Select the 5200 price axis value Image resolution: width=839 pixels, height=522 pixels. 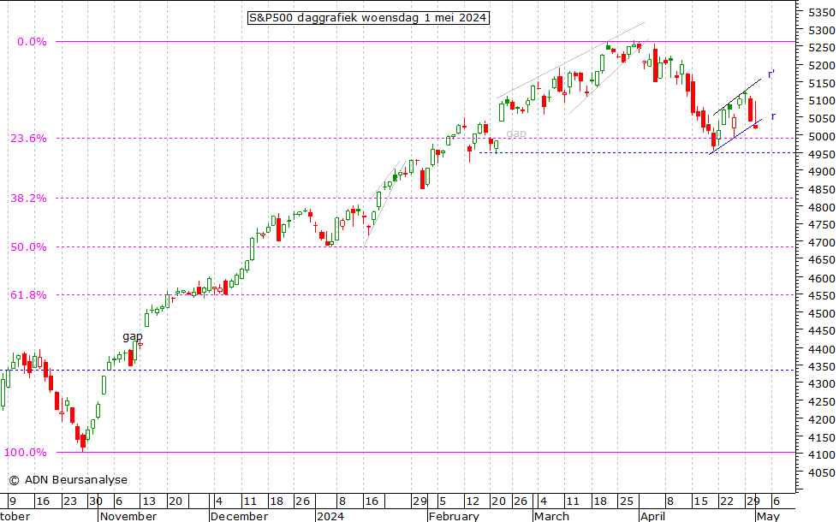(821, 66)
